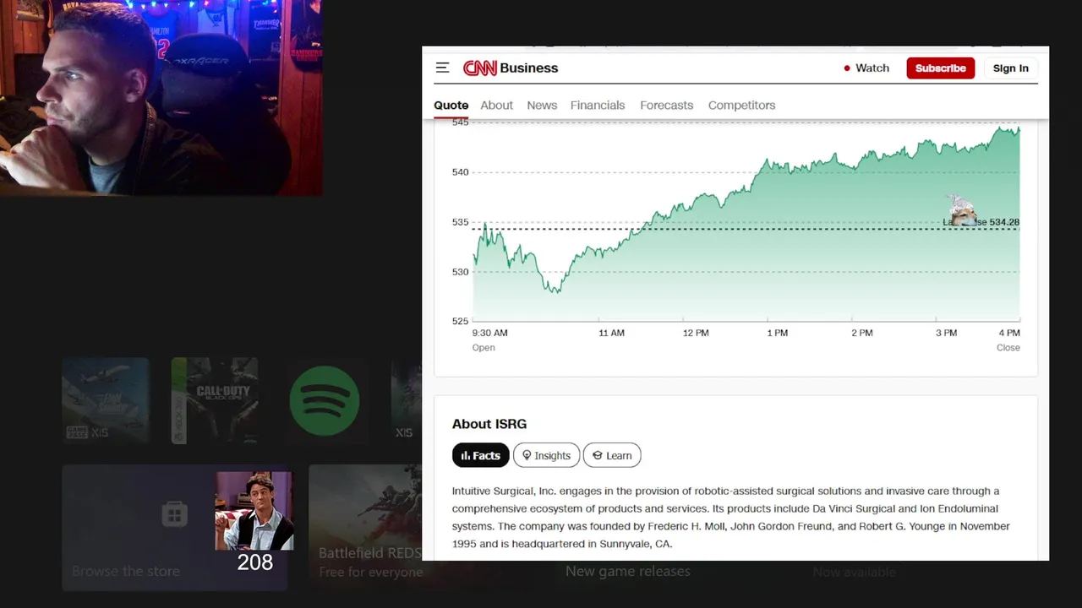This screenshot has width=1082, height=608.
Task: Click the 1 PM axis label on chart
Action: point(777,333)
